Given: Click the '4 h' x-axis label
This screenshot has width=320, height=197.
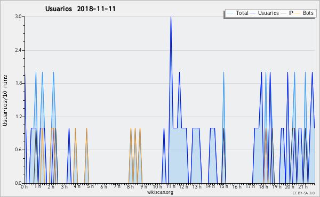Looking at the screenshot, I should point(77,186).
